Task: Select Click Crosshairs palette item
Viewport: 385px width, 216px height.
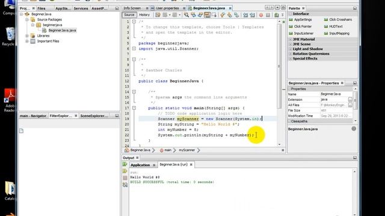Action: click(338, 20)
